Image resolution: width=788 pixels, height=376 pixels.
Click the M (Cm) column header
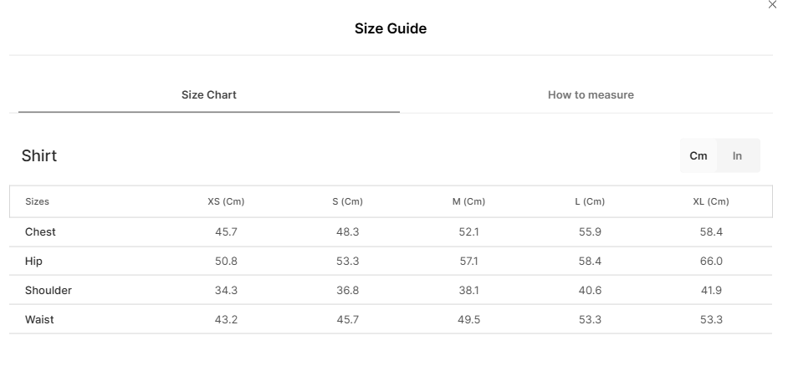[468, 201]
